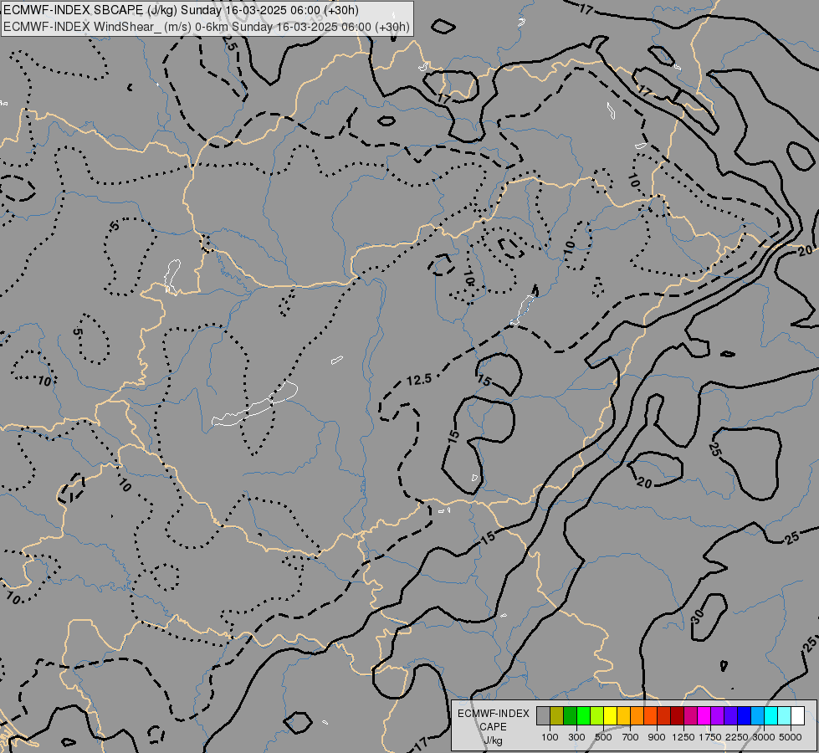This screenshot has height=753, width=819.
Task: Pick the magenta legend swatch
Action: click(704, 716)
